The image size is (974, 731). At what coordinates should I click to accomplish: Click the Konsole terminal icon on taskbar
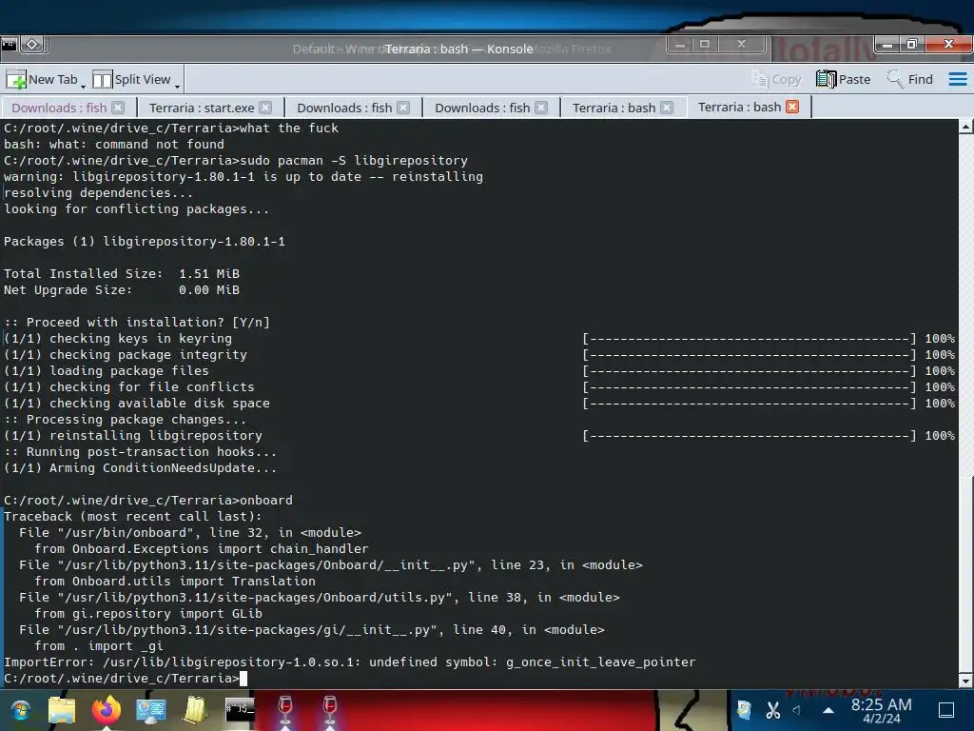pos(240,709)
